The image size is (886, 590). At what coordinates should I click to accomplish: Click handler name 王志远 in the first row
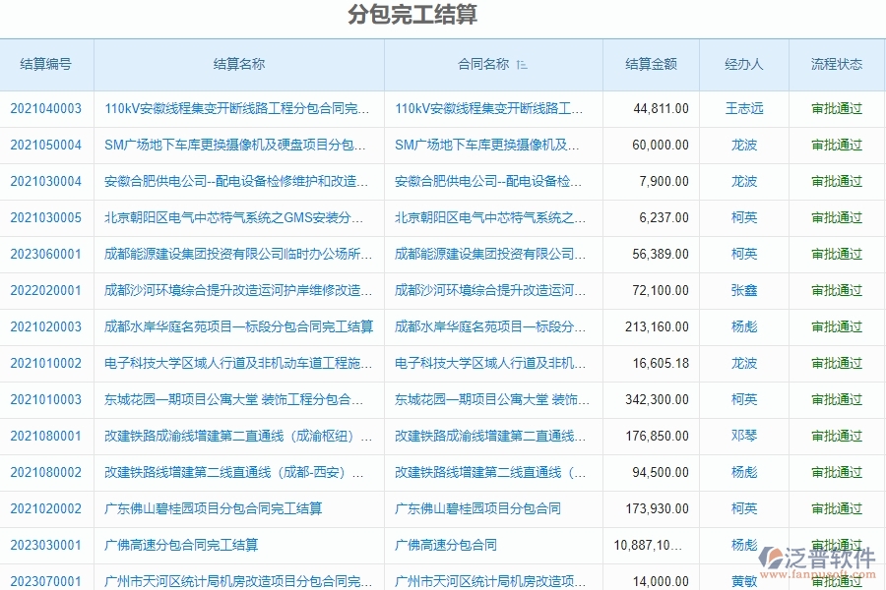pos(743,109)
